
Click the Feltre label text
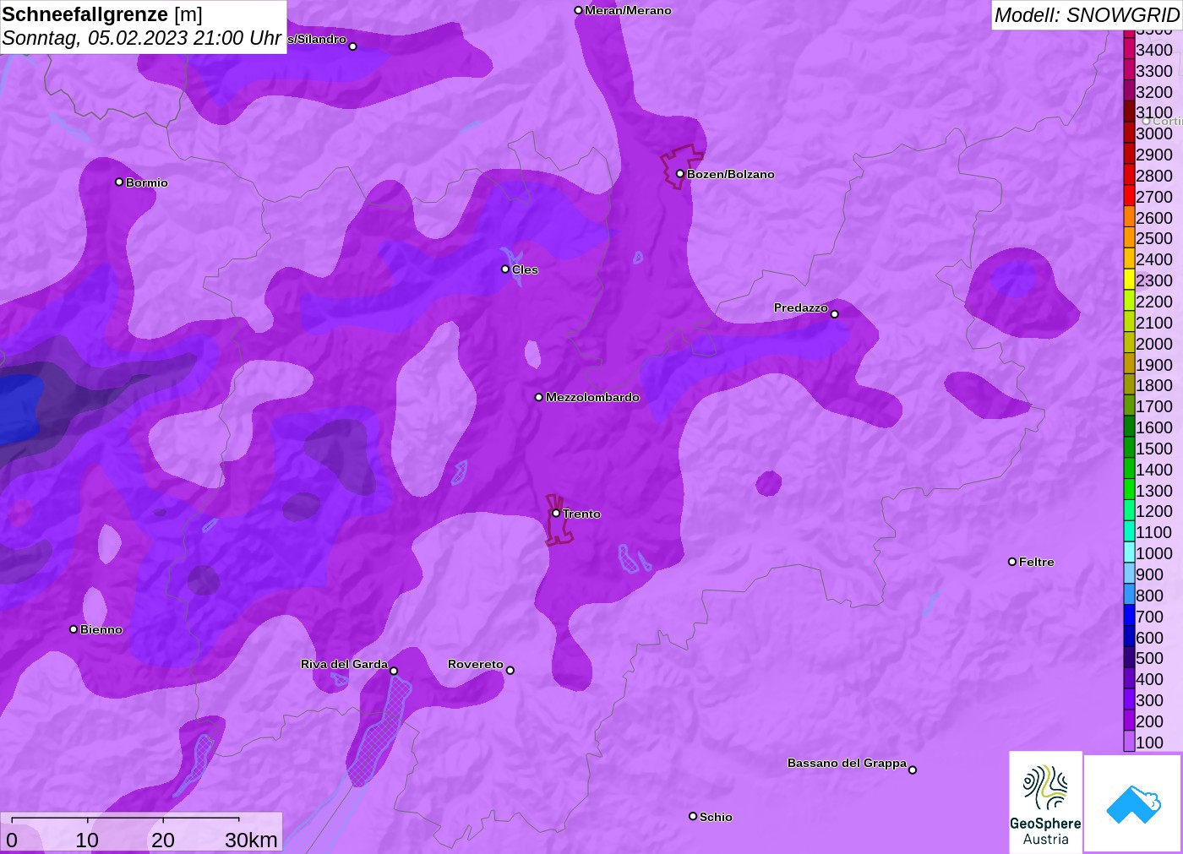tap(1037, 562)
